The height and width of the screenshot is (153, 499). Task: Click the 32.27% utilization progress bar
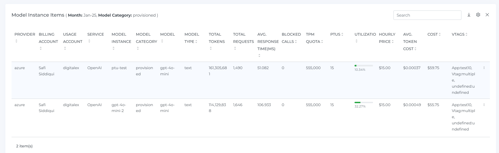[x=364, y=102]
